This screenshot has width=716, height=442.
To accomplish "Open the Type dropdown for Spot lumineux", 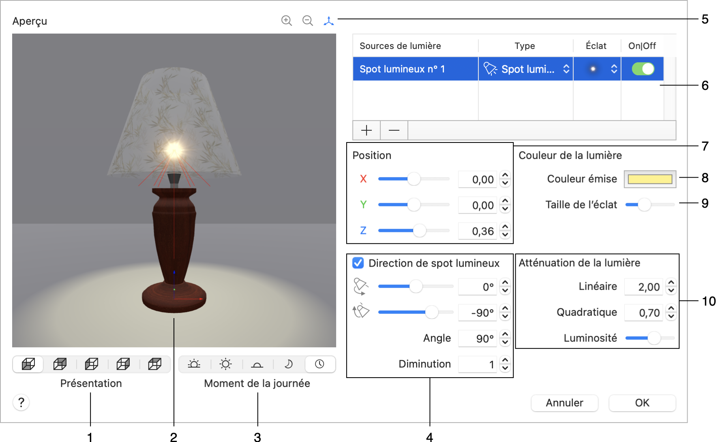I will pyautogui.click(x=566, y=69).
